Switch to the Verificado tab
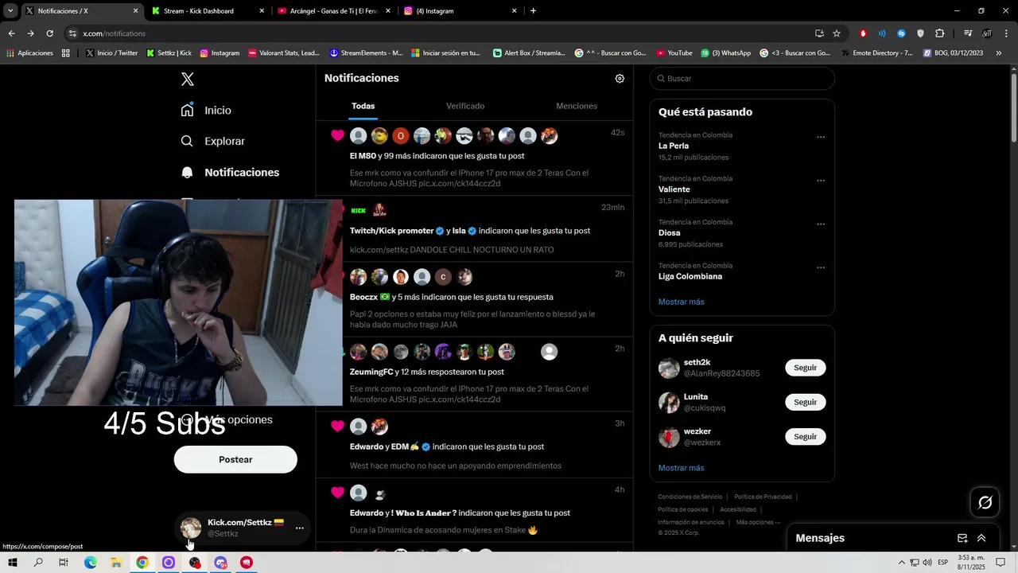 click(x=465, y=106)
